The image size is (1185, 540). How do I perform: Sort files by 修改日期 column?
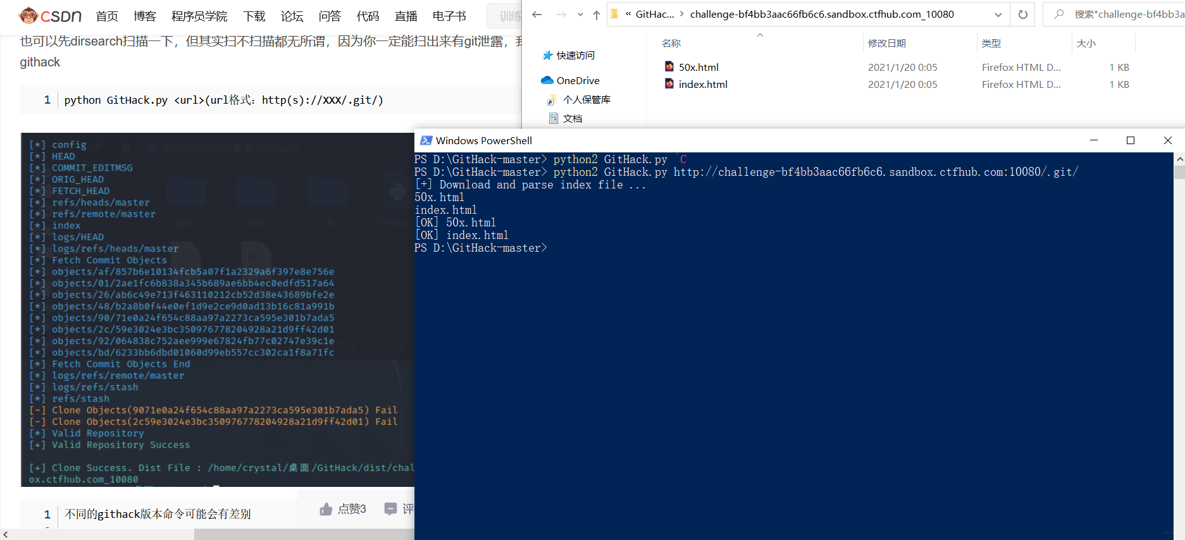tap(887, 43)
